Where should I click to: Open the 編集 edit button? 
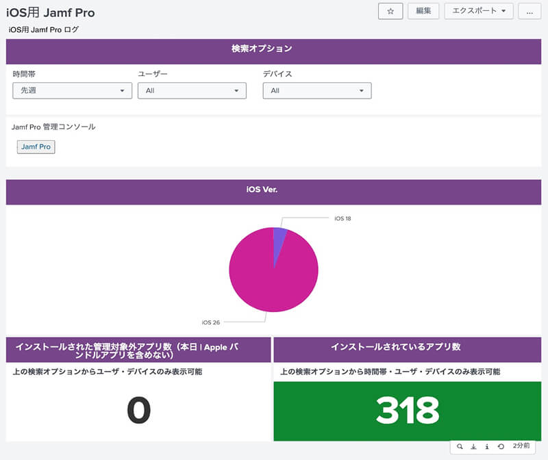point(423,11)
